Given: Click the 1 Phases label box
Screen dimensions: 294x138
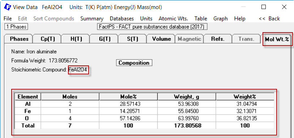Looking at the screenshot, I should 16,27.
